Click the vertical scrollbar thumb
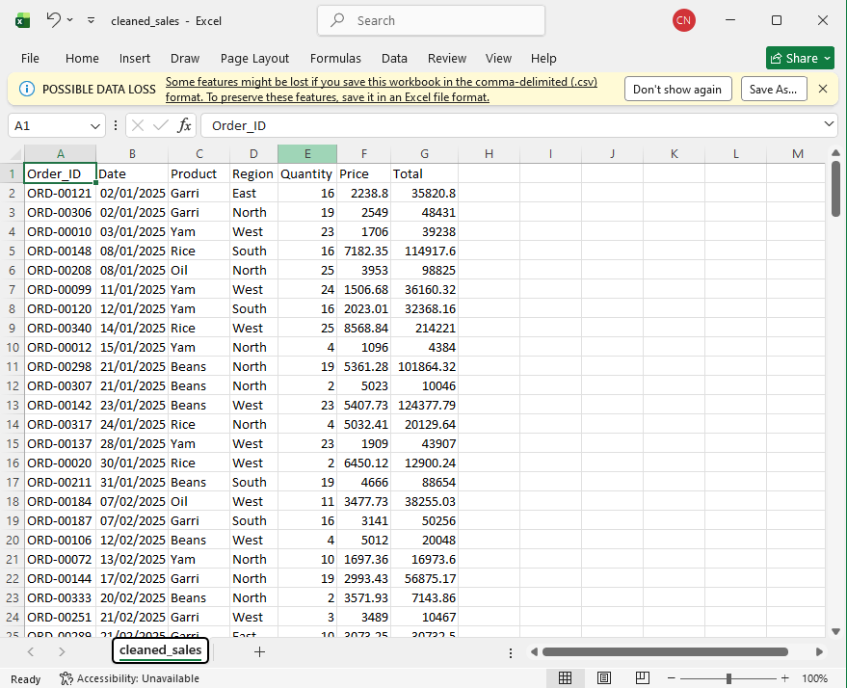Screen dimensions: 847x688 835,189
